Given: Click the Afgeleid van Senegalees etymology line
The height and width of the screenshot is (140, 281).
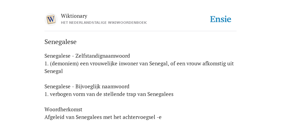Looking at the screenshot, I should click(103, 117).
